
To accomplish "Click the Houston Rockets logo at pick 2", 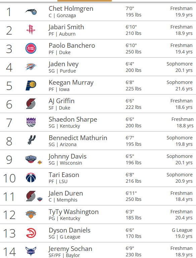I will [x=31, y=30].
